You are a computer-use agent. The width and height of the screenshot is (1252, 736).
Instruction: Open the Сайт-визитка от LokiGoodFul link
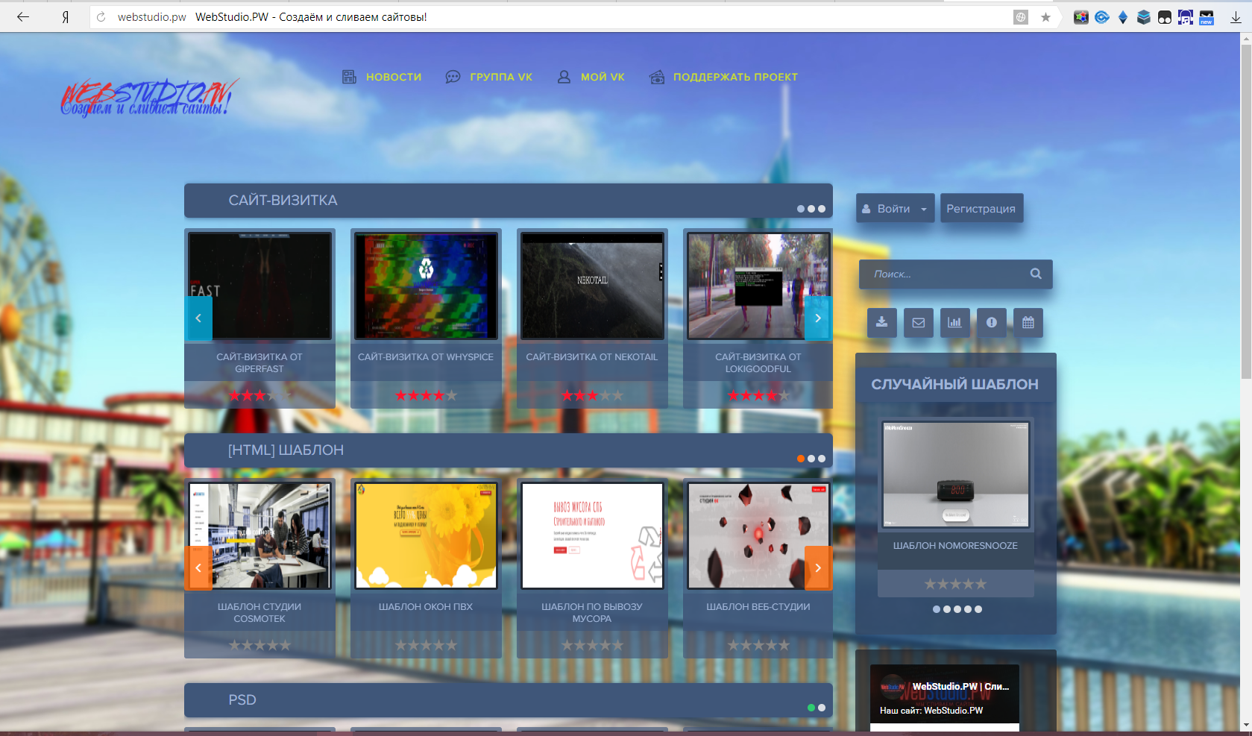(758, 363)
